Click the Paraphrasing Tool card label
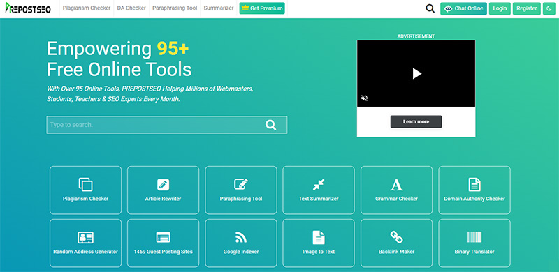Screen dimensions: 559x272 point(241,199)
